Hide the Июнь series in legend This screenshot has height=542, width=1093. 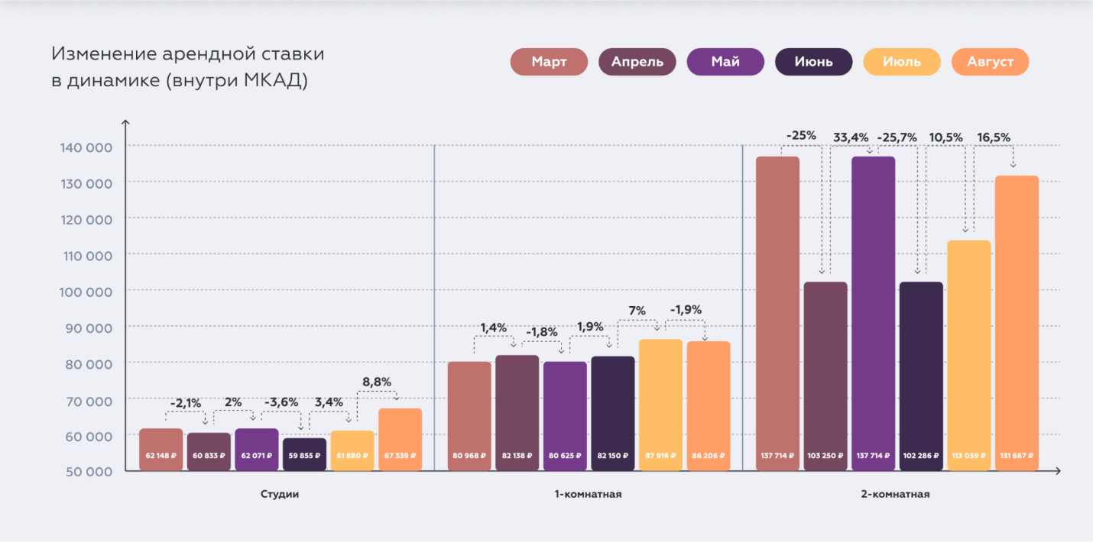point(813,62)
